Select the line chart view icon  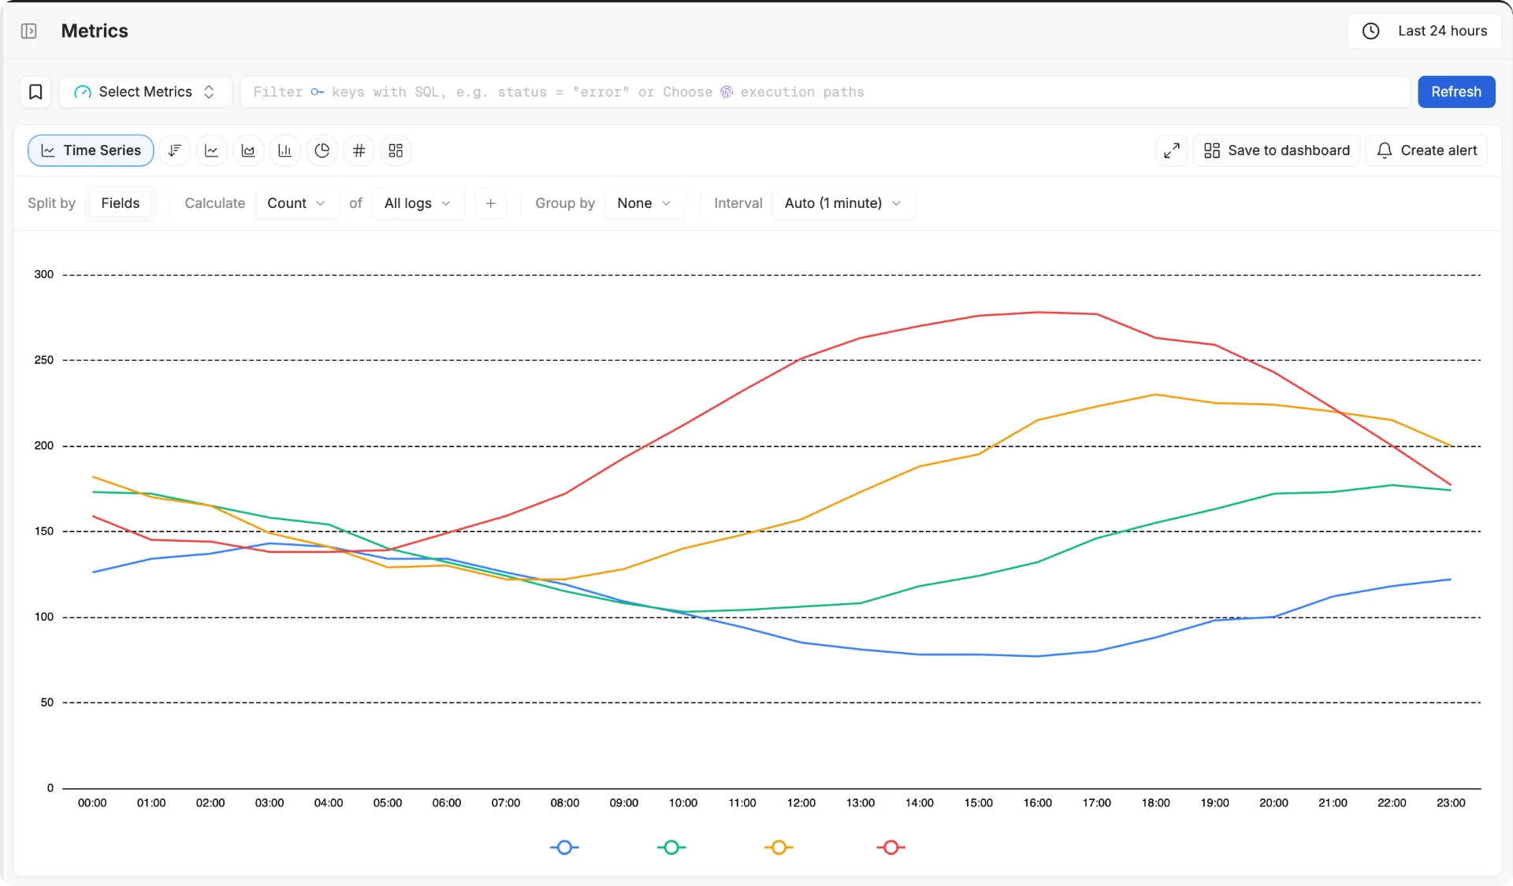(x=211, y=150)
